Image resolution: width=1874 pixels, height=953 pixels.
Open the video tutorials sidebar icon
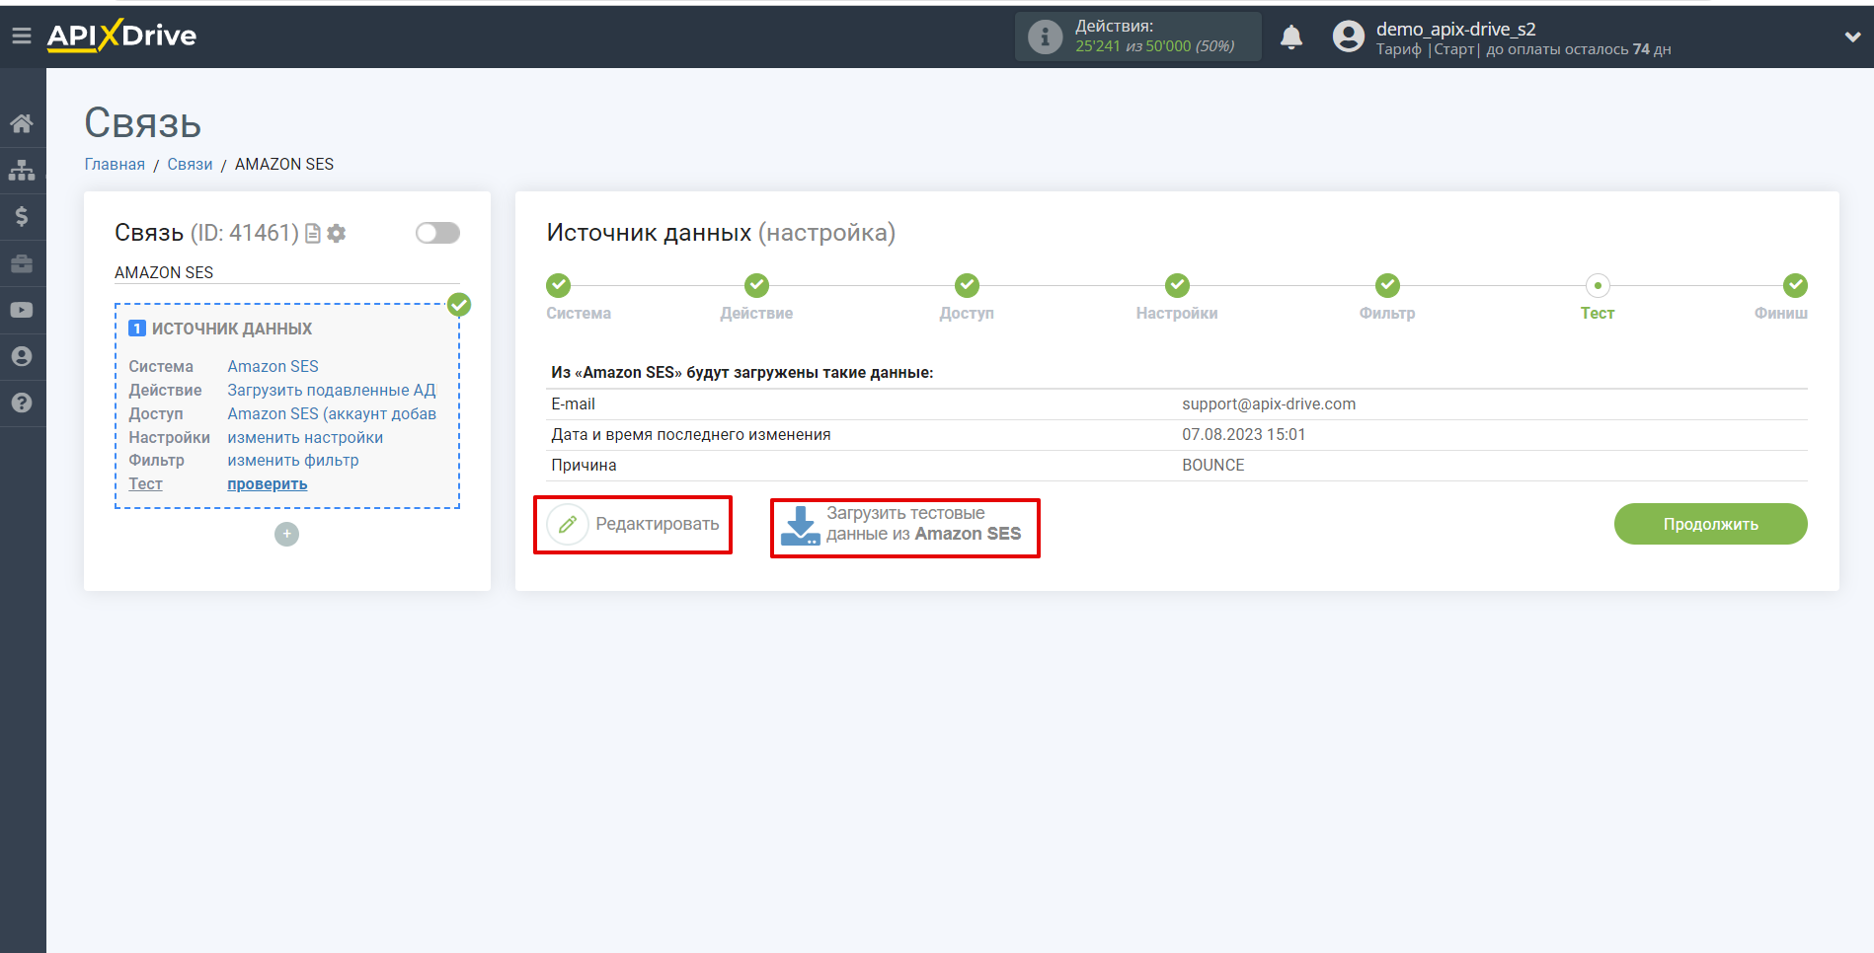22,310
